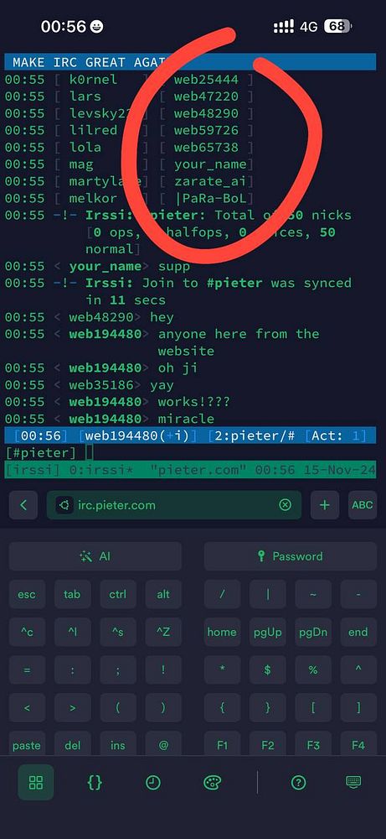386x839 pixels.
Task: Switch to the ABC keyboard
Action: pyautogui.click(x=363, y=504)
